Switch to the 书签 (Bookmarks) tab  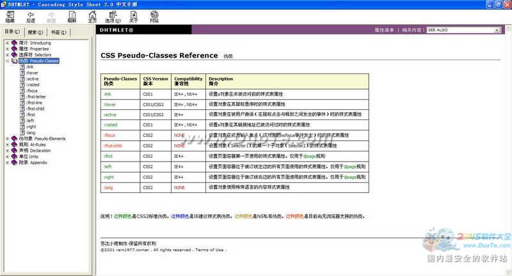pyautogui.click(x=58, y=32)
